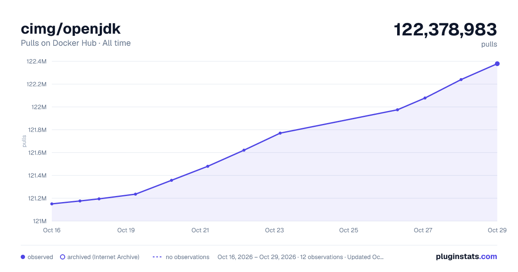
Task: Click the data point between Oct 25 and Oct 27
Action: (x=398, y=110)
